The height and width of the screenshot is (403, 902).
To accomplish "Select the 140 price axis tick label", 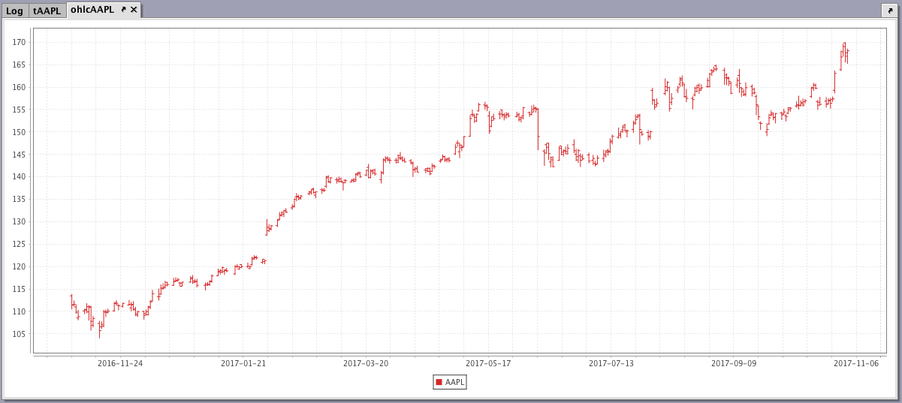I will [20, 177].
